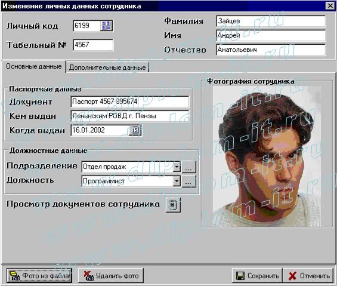Select the Основные данные tab
Viewport: 337px width, 286px height.
34,66
